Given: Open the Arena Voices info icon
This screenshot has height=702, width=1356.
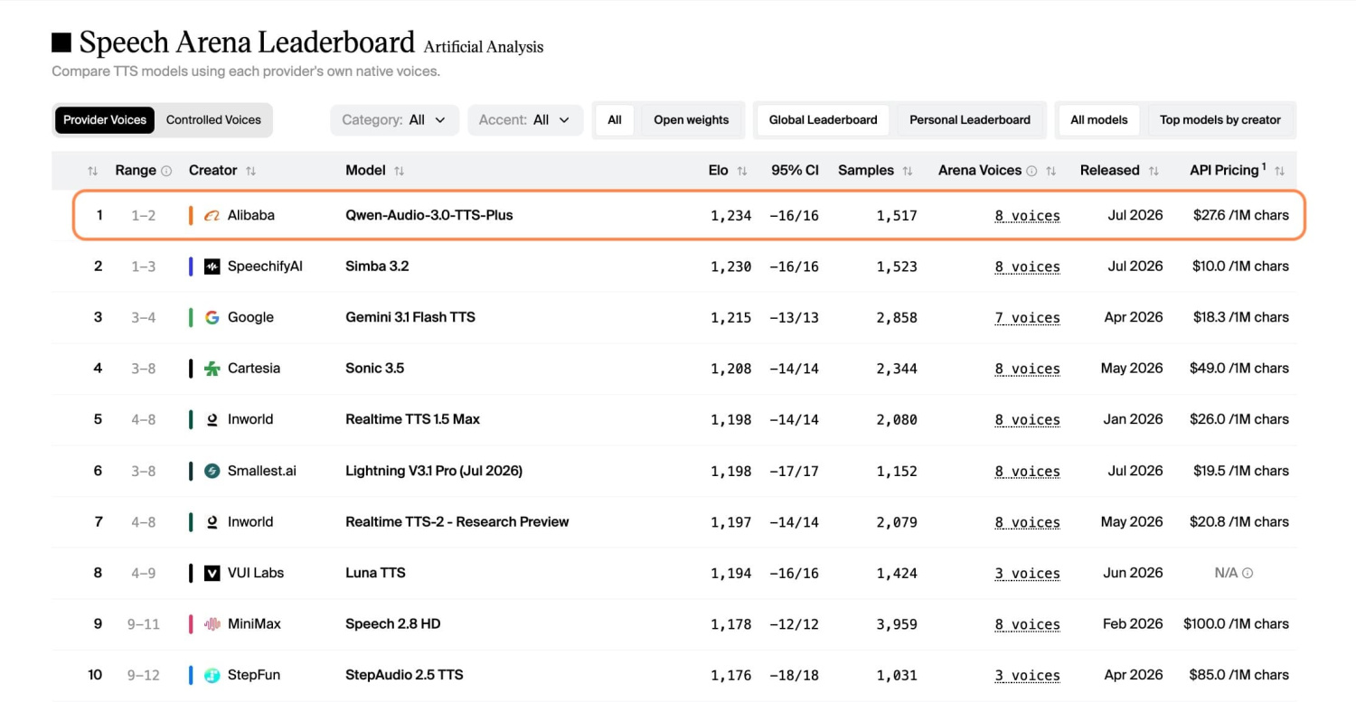Looking at the screenshot, I should pyautogui.click(x=1031, y=171).
